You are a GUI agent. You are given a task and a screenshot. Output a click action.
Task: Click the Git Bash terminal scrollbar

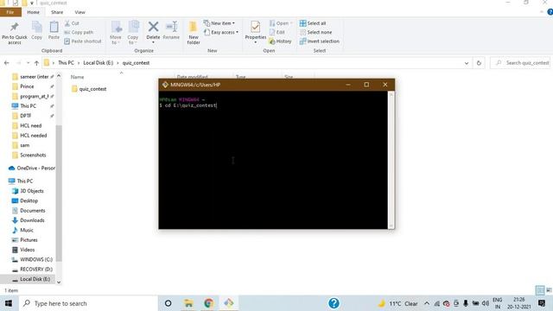tap(391, 160)
